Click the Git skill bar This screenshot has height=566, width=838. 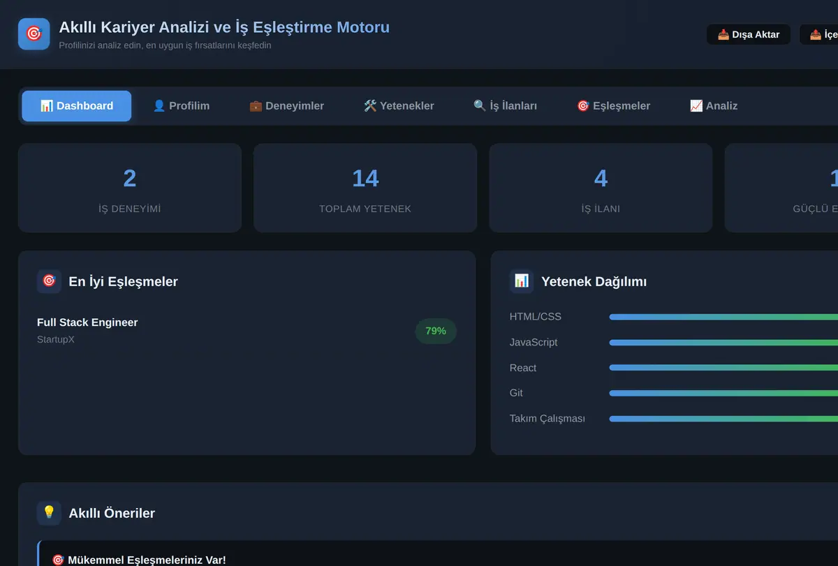(x=723, y=393)
